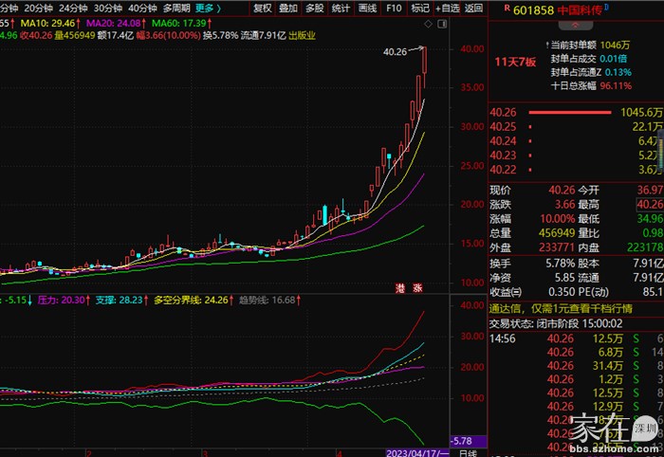Click the 港 Hong Kong marker icon
Screen dimensions: 664x457
pyautogui.click(x=400, y=286)
